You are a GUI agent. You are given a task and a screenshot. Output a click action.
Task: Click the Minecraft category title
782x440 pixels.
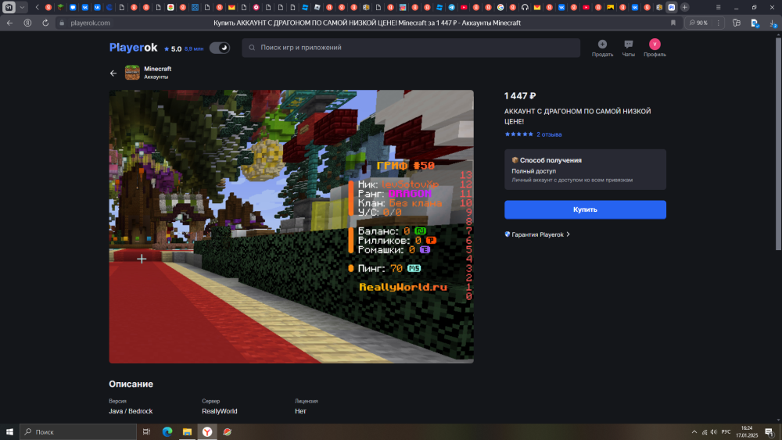(x=158, y=69)
